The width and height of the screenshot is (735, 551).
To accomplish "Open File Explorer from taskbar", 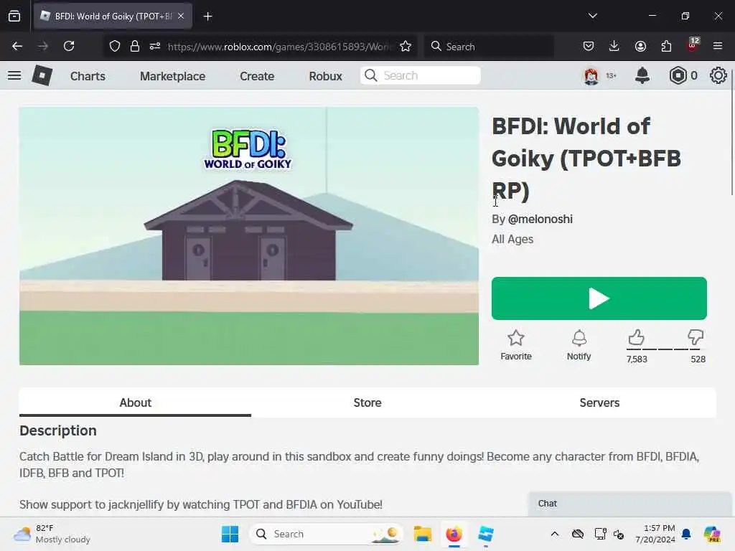I will [422, 534].
